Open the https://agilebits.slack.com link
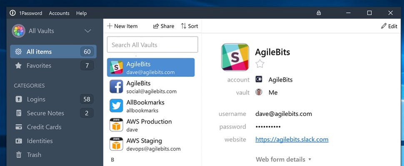 pyautogui.click(x=292, y=139)
